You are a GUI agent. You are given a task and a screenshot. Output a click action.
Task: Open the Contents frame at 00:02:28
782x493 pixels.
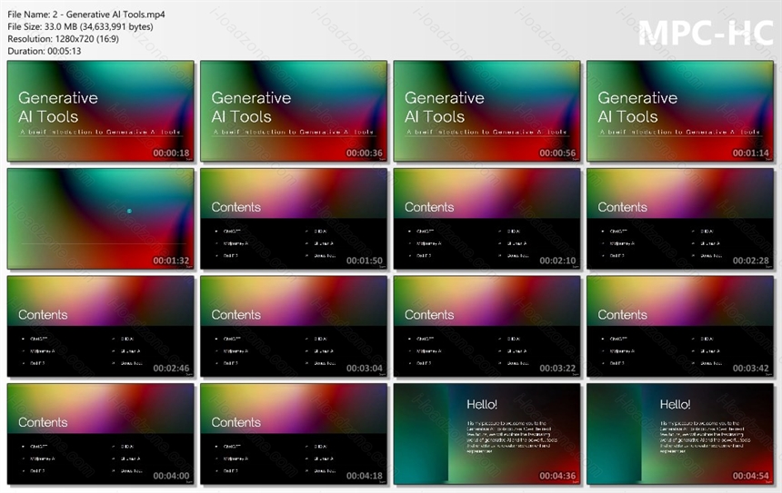[x=680, y=219]
